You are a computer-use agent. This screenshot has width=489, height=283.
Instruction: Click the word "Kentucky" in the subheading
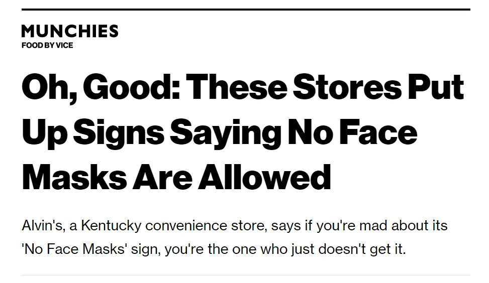click(111, 225)
